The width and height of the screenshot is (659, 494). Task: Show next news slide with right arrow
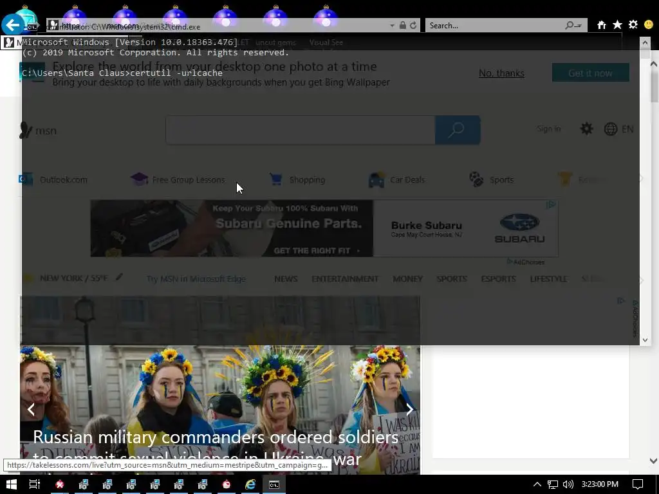[409, 409]
